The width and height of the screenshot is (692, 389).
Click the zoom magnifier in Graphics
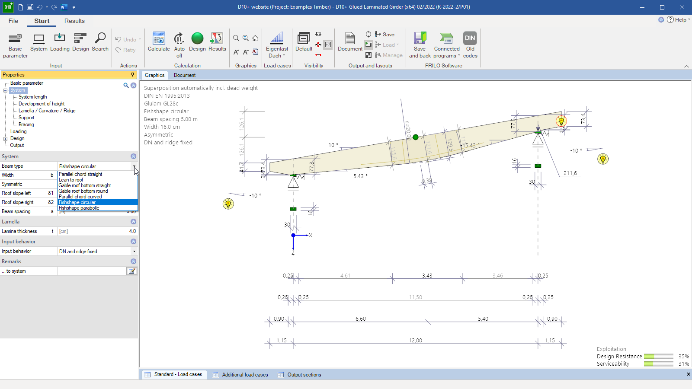(x=236, y=38)
